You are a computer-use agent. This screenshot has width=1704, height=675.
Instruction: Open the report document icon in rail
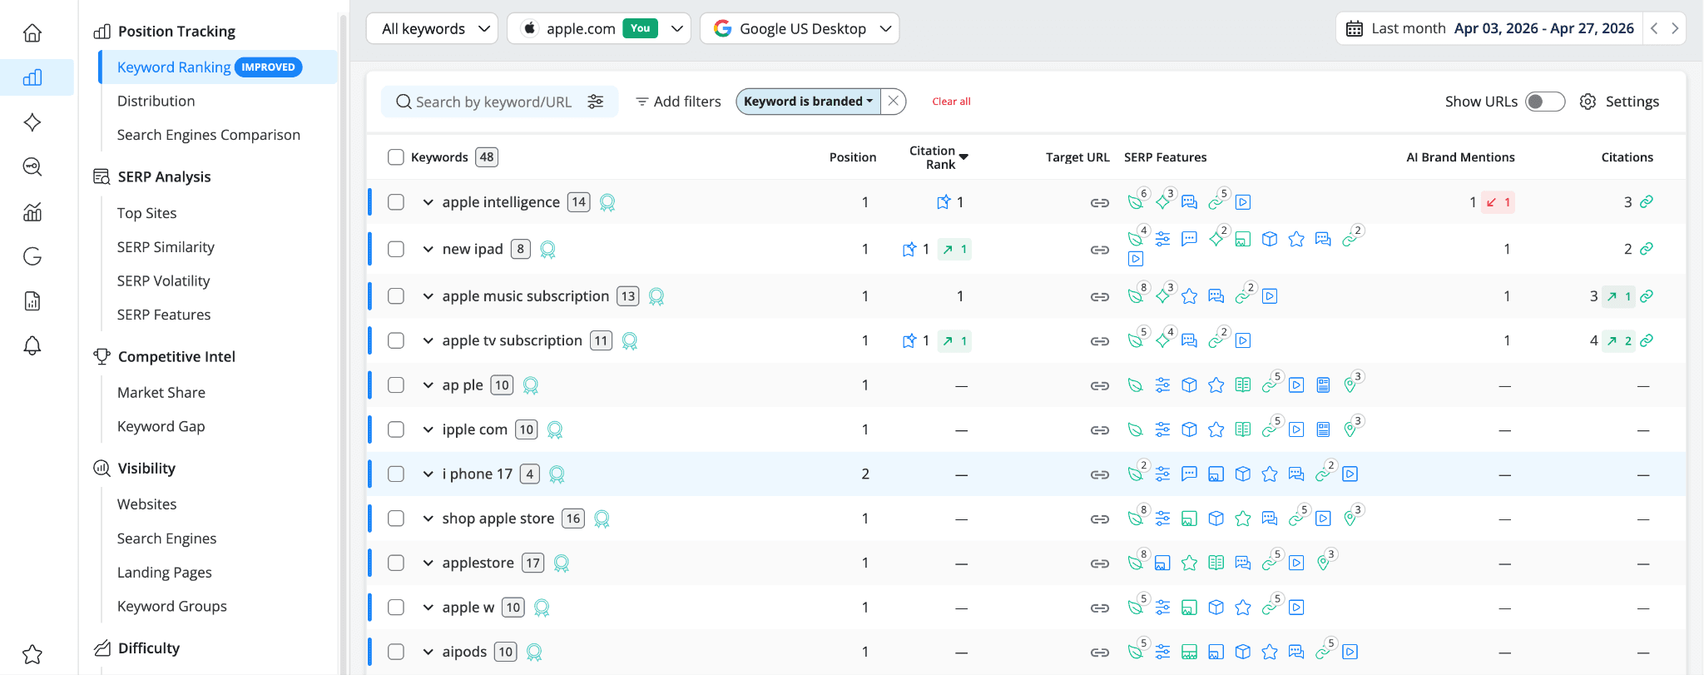[32, 301]
